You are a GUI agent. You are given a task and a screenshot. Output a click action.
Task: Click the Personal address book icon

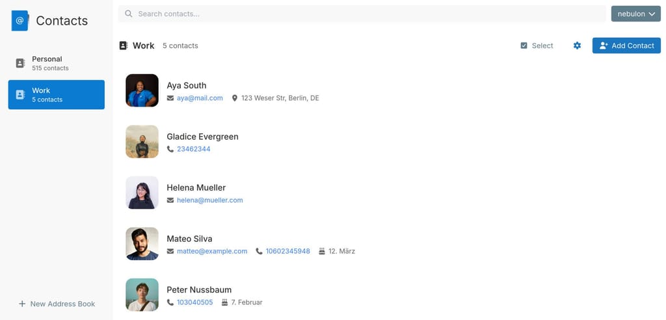pyautogui.click(x=20, y=63)
